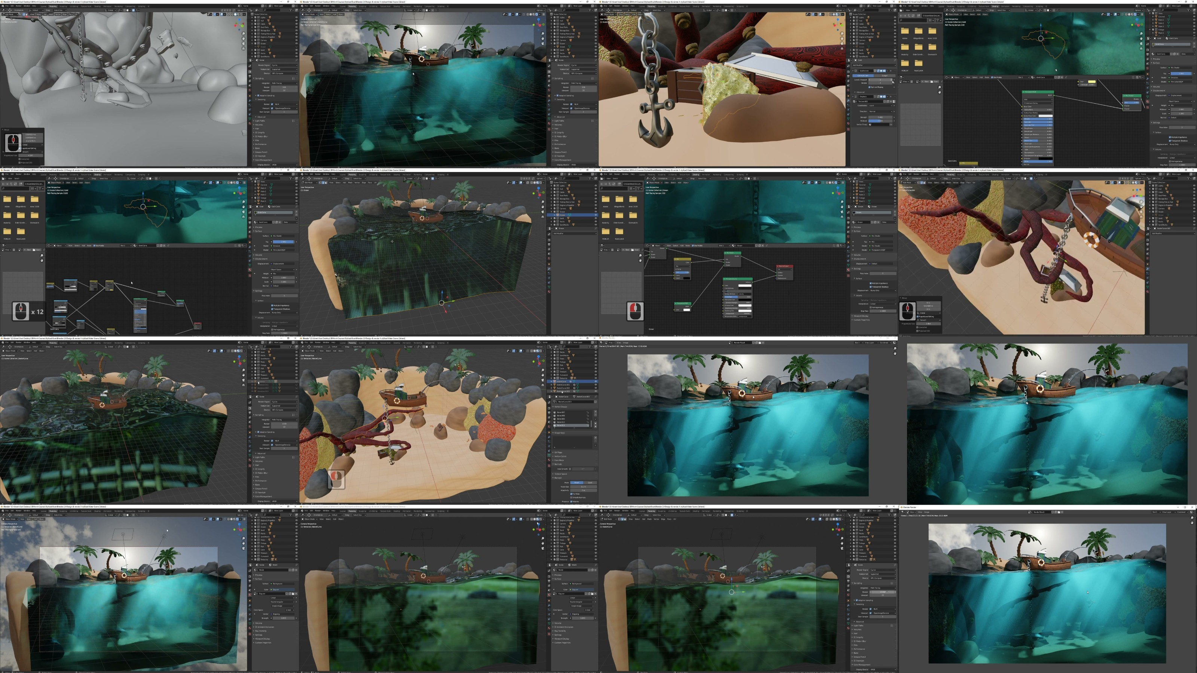Click New button in top-right image editor
The image size is (1197, 673).
point(926,82)
